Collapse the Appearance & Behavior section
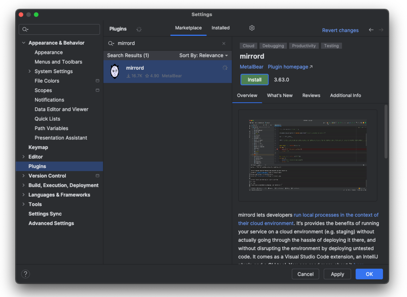Viewport: 407px width, 297px height. click(x=24, y=43)
